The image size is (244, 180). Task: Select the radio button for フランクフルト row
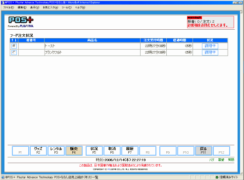point(14,53)
